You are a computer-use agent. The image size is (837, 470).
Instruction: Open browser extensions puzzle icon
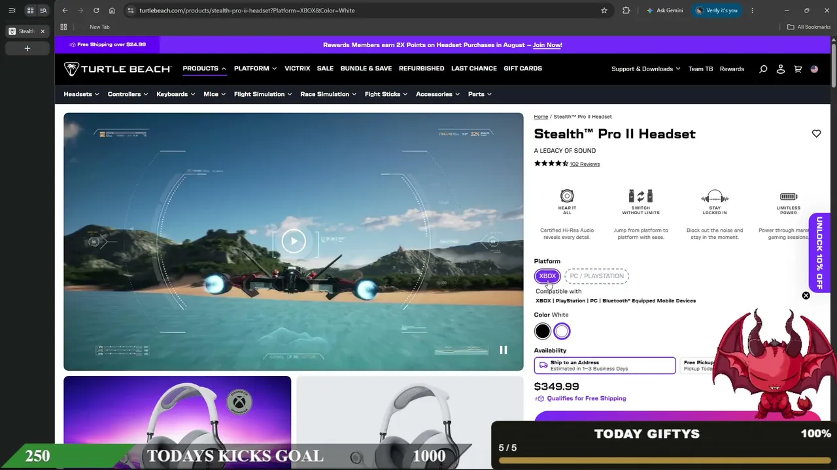tap(626, 10)
